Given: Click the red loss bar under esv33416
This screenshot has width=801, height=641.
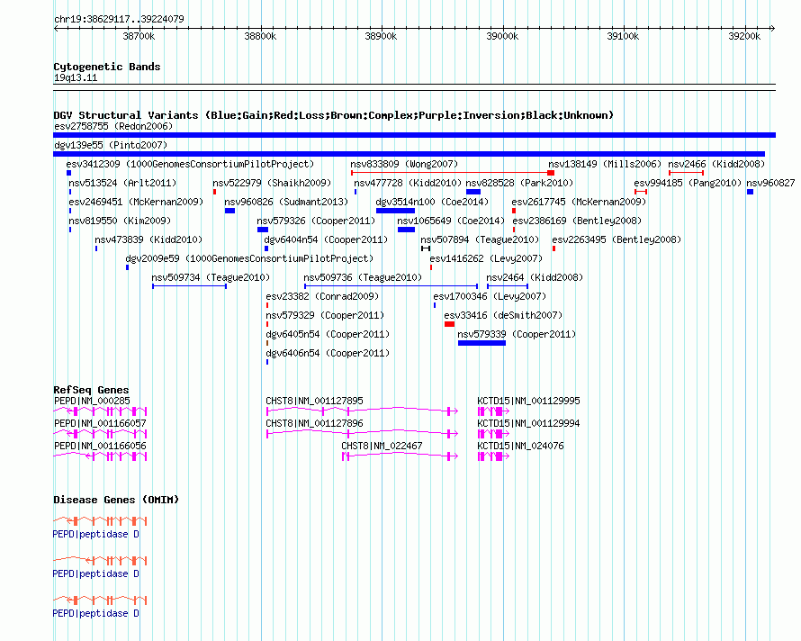Looking at the screenshot, I should point(449,324).
